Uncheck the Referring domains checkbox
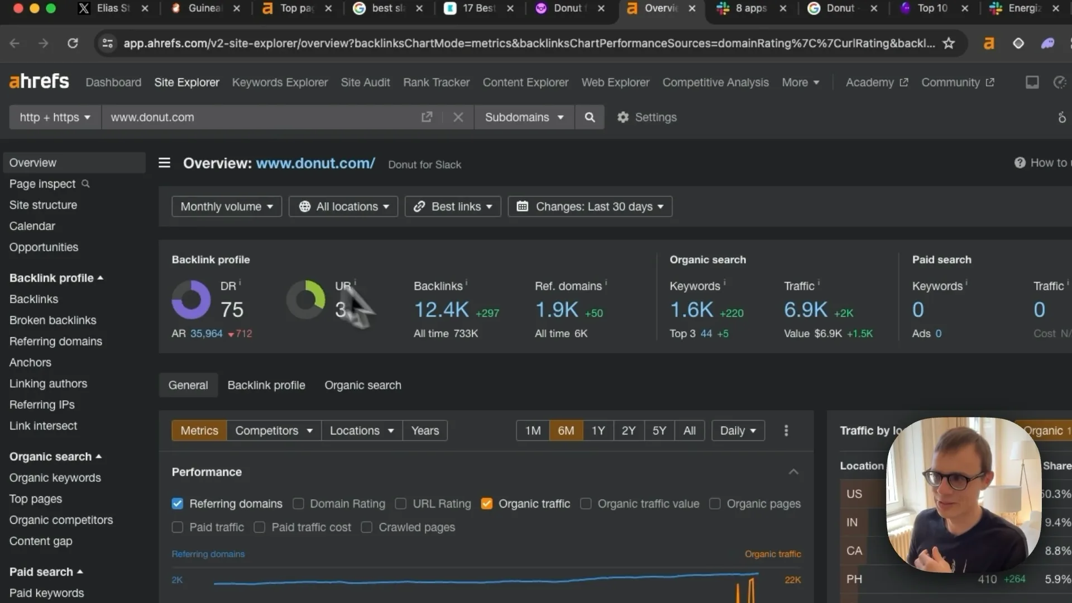The image size is (1072, 603). (178, 504)
